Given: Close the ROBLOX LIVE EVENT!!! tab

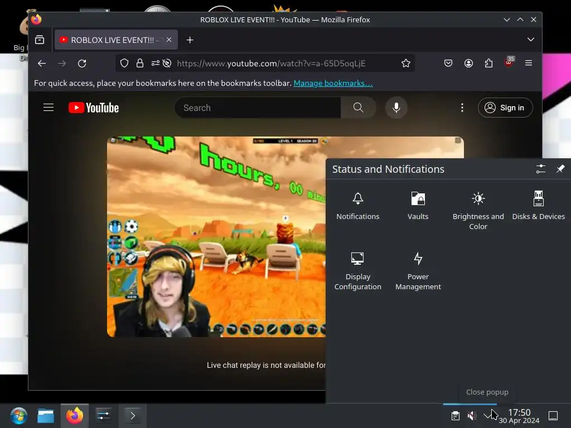Looking at the screenshot, I should coord(169,40).
